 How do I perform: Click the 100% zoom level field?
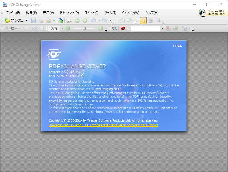[x=54, y=28]
